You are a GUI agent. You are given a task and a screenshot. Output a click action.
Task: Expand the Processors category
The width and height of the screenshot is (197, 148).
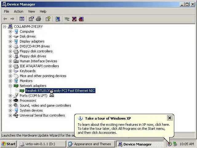(x=10, y=101)
